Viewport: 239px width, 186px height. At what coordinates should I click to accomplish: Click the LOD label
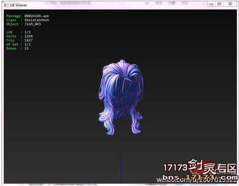point(9,32)
